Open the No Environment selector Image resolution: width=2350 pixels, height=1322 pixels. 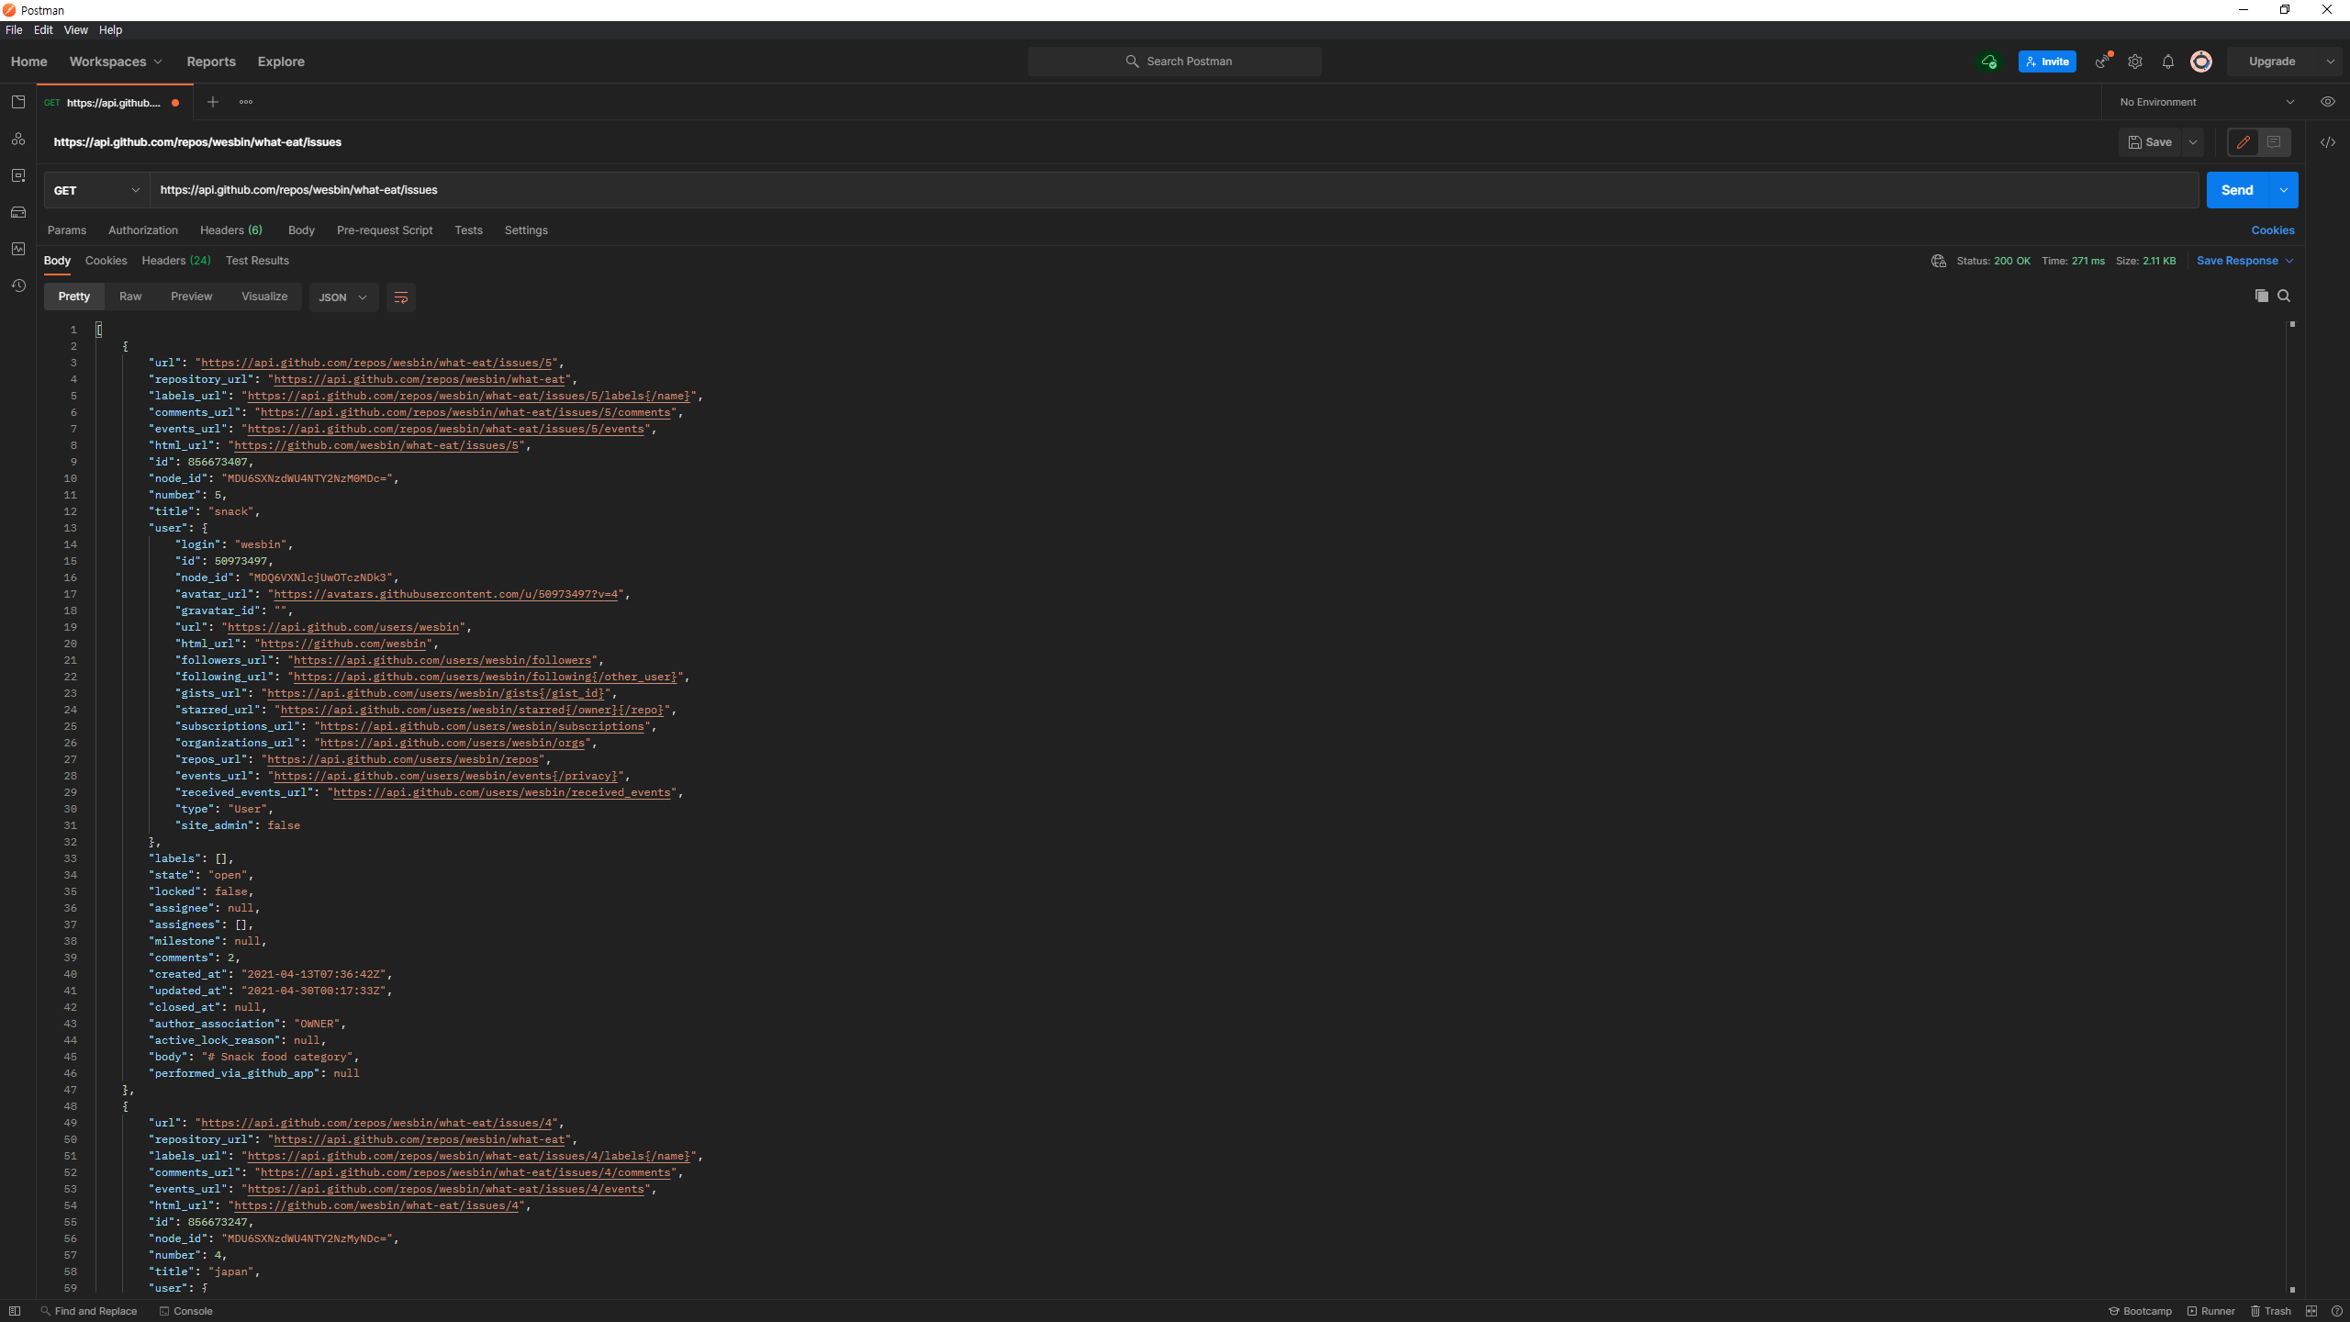click(2207, 102)
